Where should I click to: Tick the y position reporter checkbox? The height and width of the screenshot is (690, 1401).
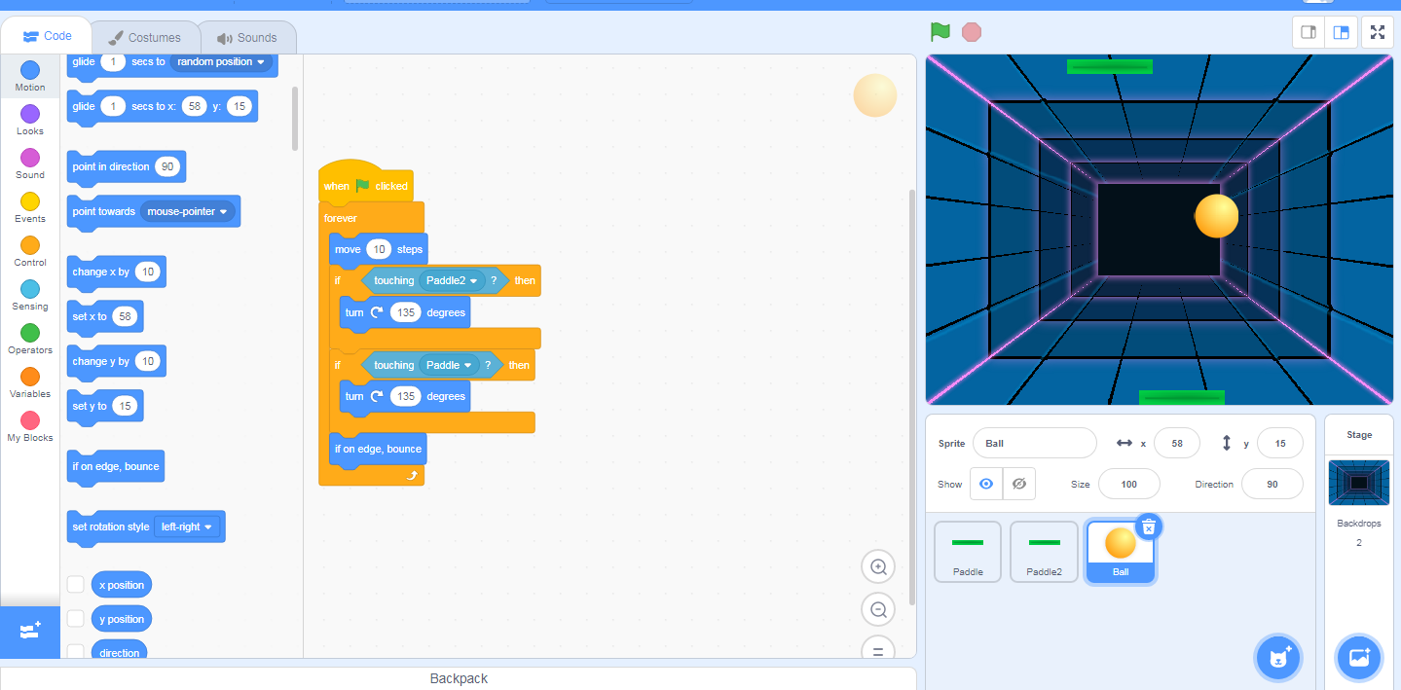coord(75,619)
